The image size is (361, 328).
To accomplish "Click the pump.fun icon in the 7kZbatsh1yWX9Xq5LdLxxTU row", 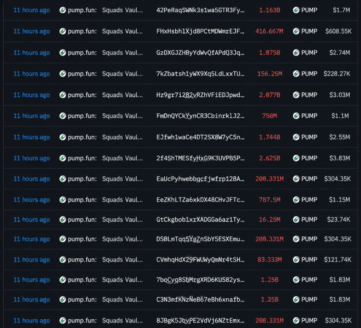I will (63, 74).
